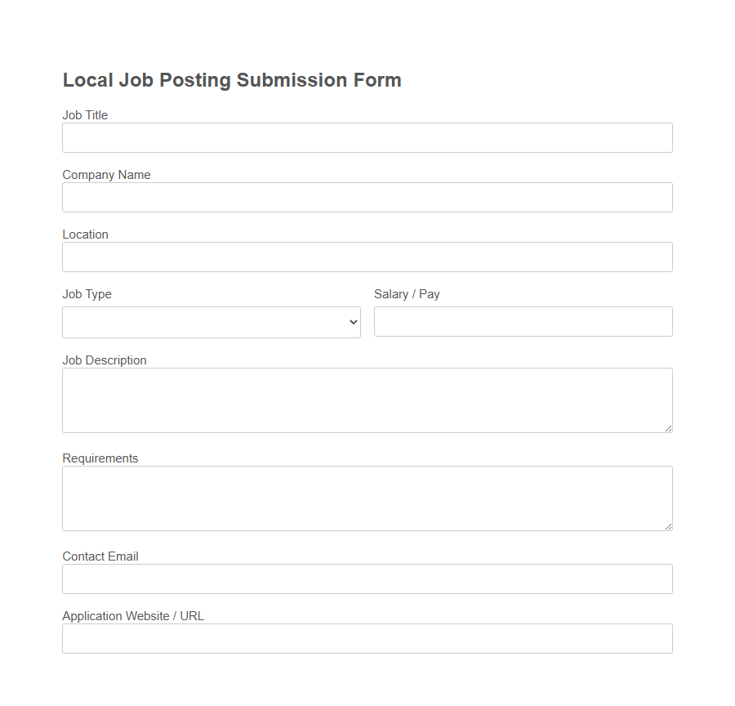Select the Location text box

click(367, 257)
